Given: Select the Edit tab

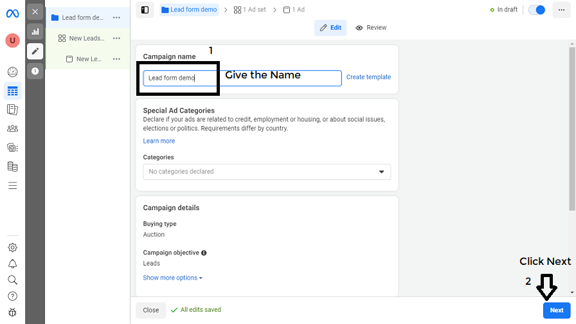Looking at the screenshot, I should pos(330,28).
